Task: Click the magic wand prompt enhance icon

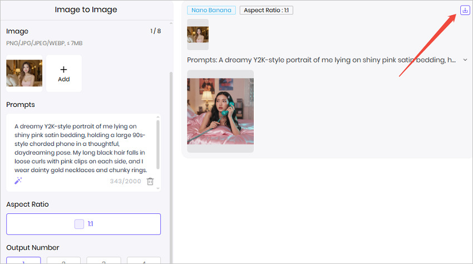Action: pos(18,180)
